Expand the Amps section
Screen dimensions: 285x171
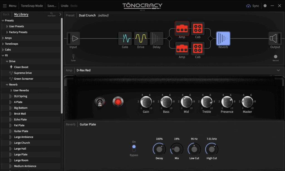click(x=3, y=38)
